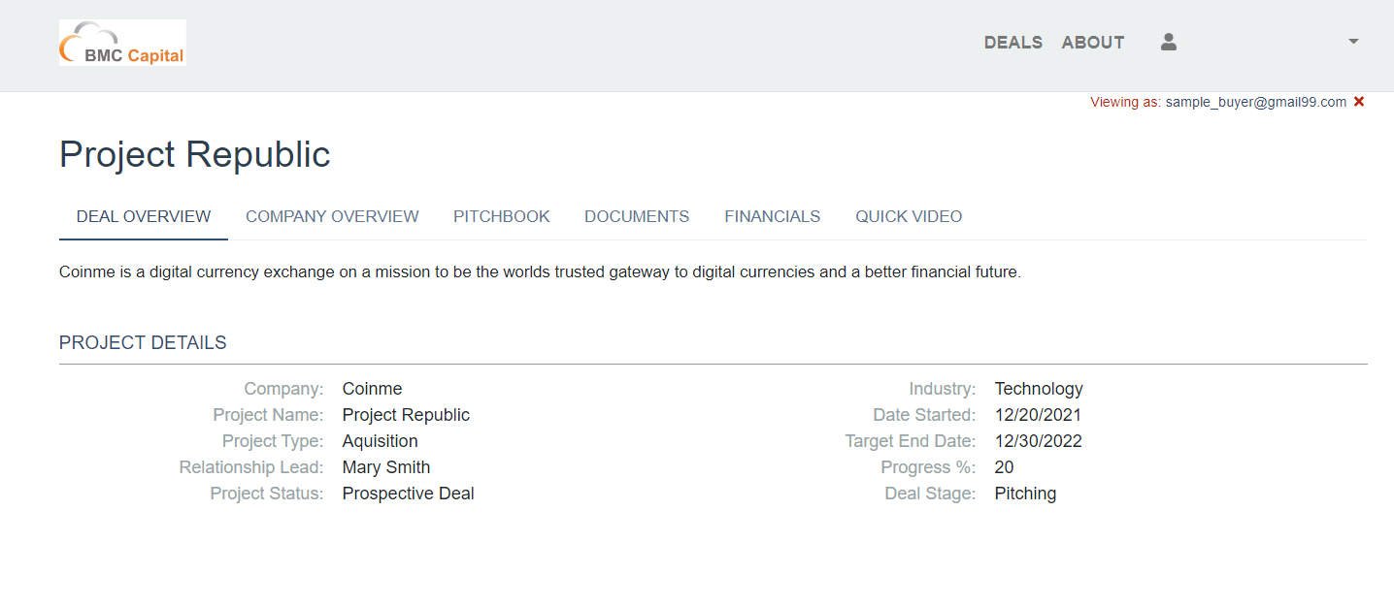The height and width of the screenshot is (606, 1394).
Task: Click the Project Republic page heading
Action: point(195,154)
